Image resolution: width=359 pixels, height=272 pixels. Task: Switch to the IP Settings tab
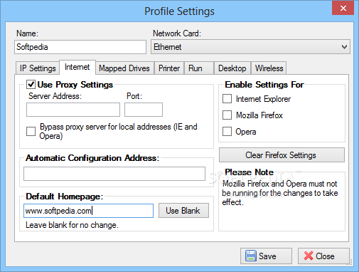tap(38, 68)
